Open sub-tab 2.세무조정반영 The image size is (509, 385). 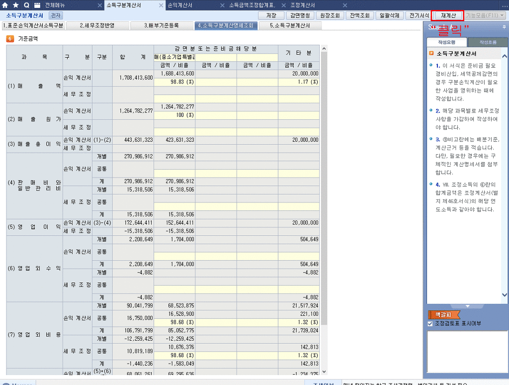point(97,25)
